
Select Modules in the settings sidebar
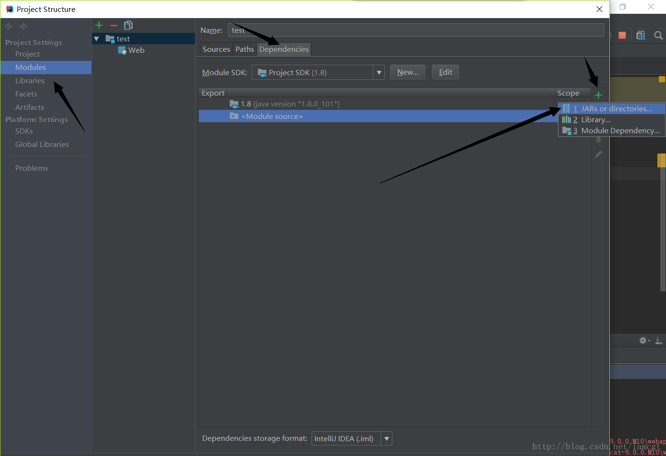(x=46, y=67)
